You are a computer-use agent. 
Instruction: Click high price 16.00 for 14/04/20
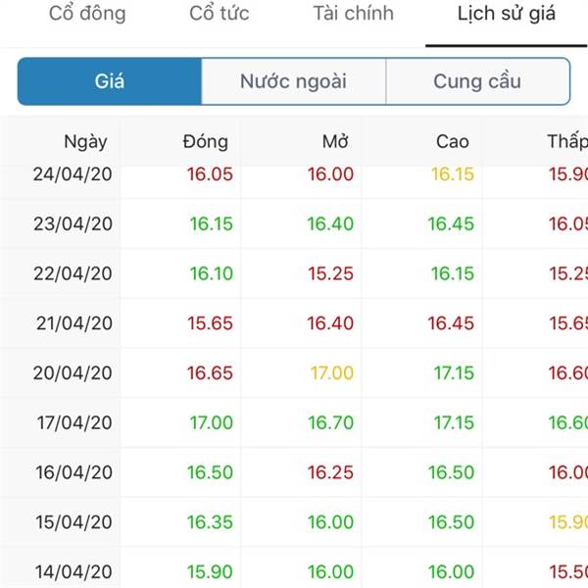click(451, 572)
